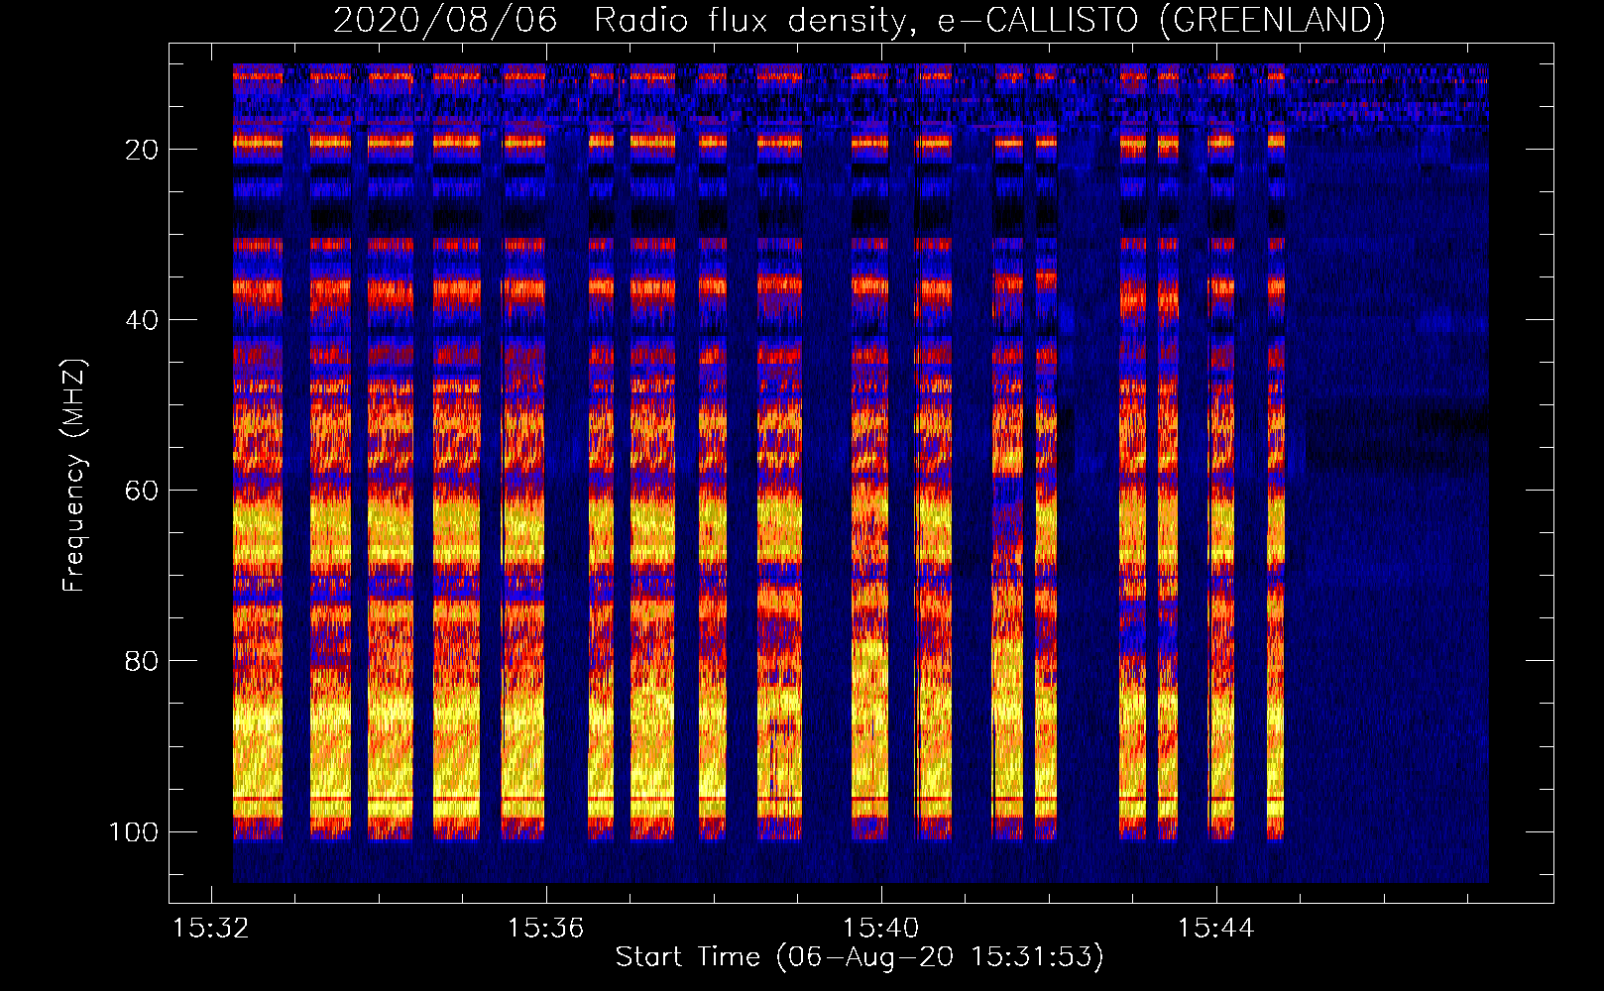Image resolution: width=1604 pixels, height=991 pixels.
Task: Click the 15:36 time axis label
Action: pyautogui.click(x=545, y=929)
